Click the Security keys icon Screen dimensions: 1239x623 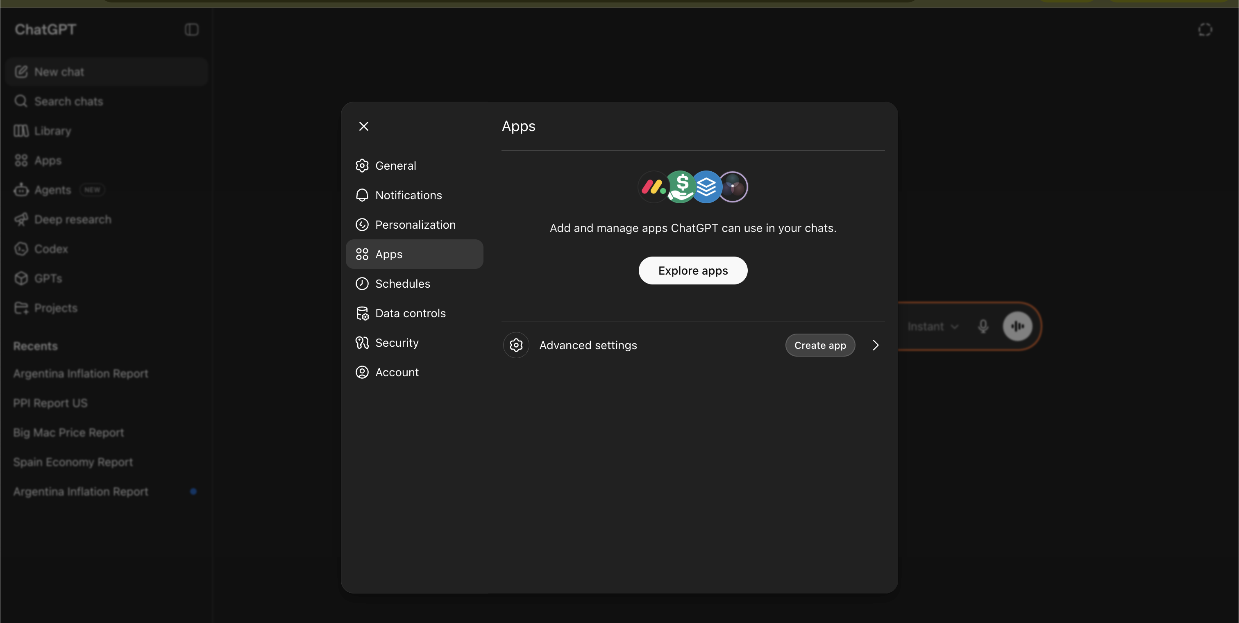tap(362, 343)
